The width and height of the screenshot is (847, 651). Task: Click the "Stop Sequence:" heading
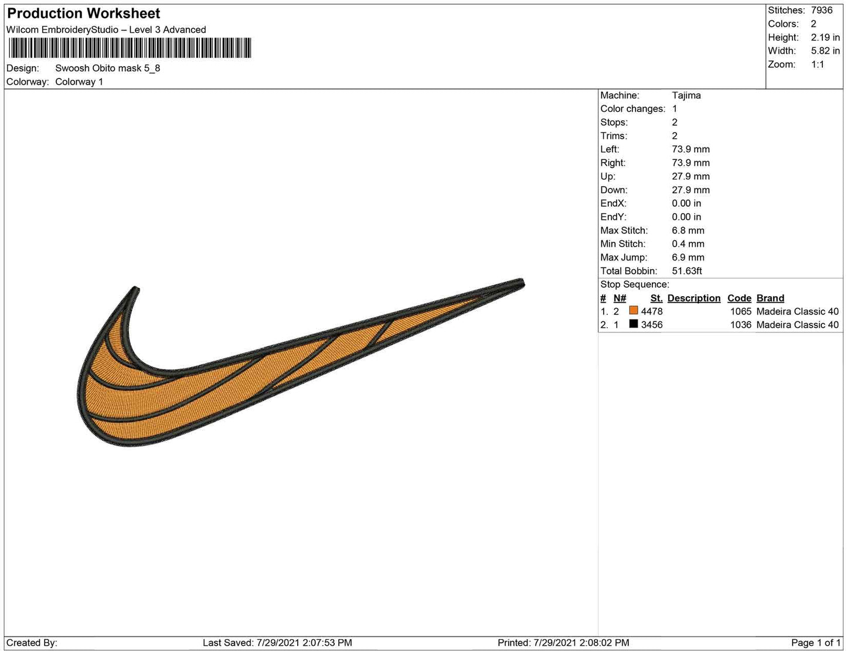click(635, 285)
